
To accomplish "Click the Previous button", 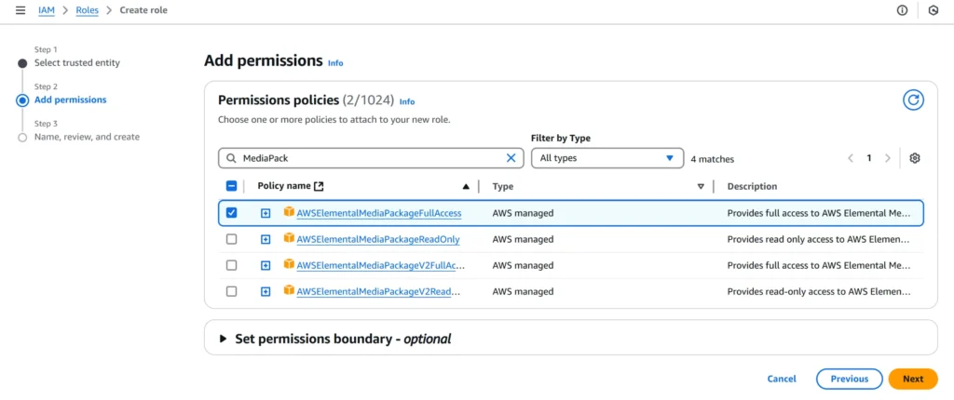I will click(850, 379).
